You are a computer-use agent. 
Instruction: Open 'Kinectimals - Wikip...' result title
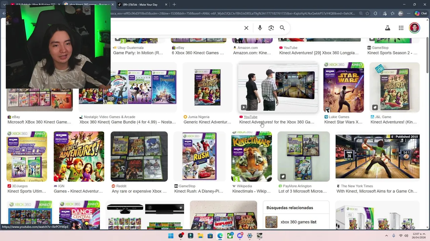point(251,191)
